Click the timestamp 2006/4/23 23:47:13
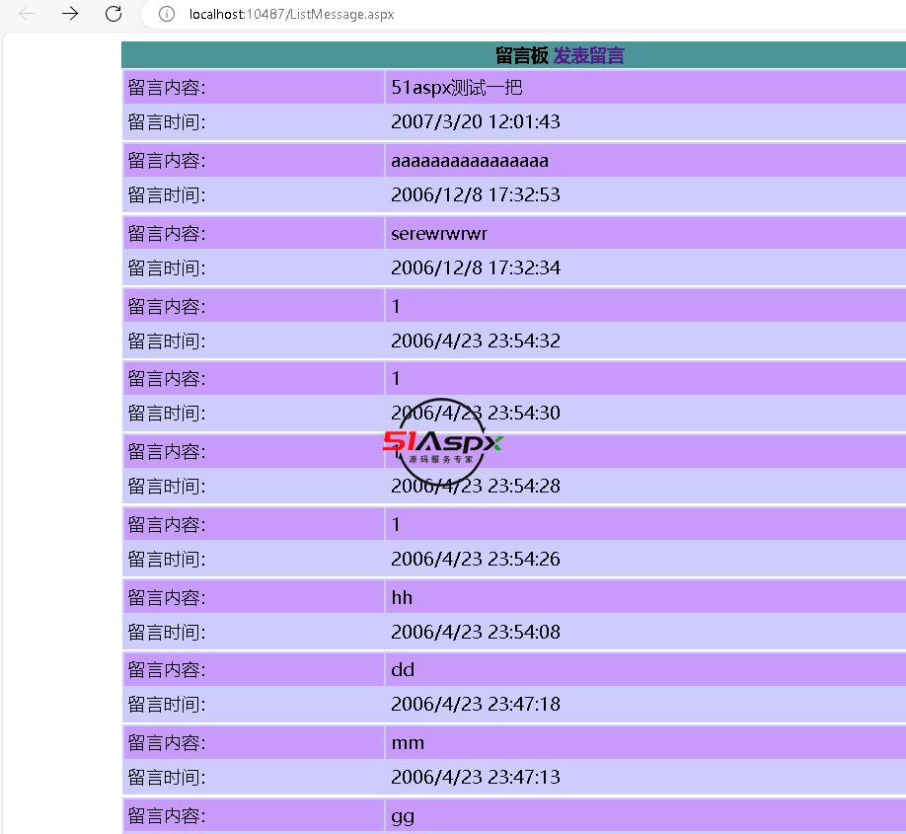This screenshot has height=834, width=906. [x=476, y=776]
